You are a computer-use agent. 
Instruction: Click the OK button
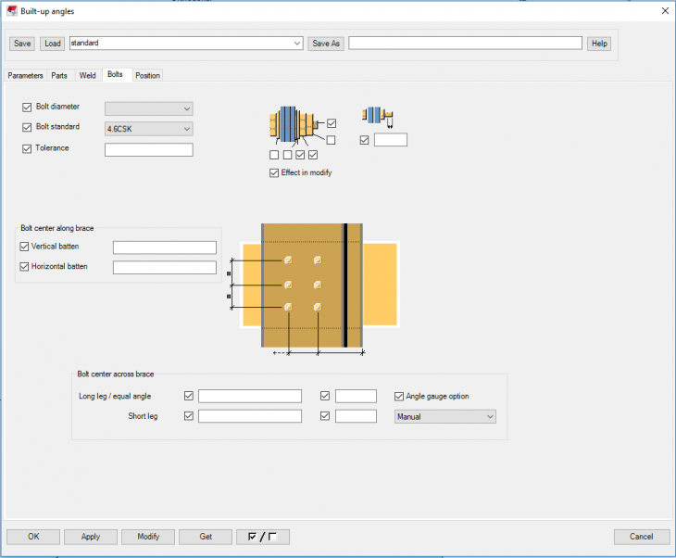tap(33, 537)
